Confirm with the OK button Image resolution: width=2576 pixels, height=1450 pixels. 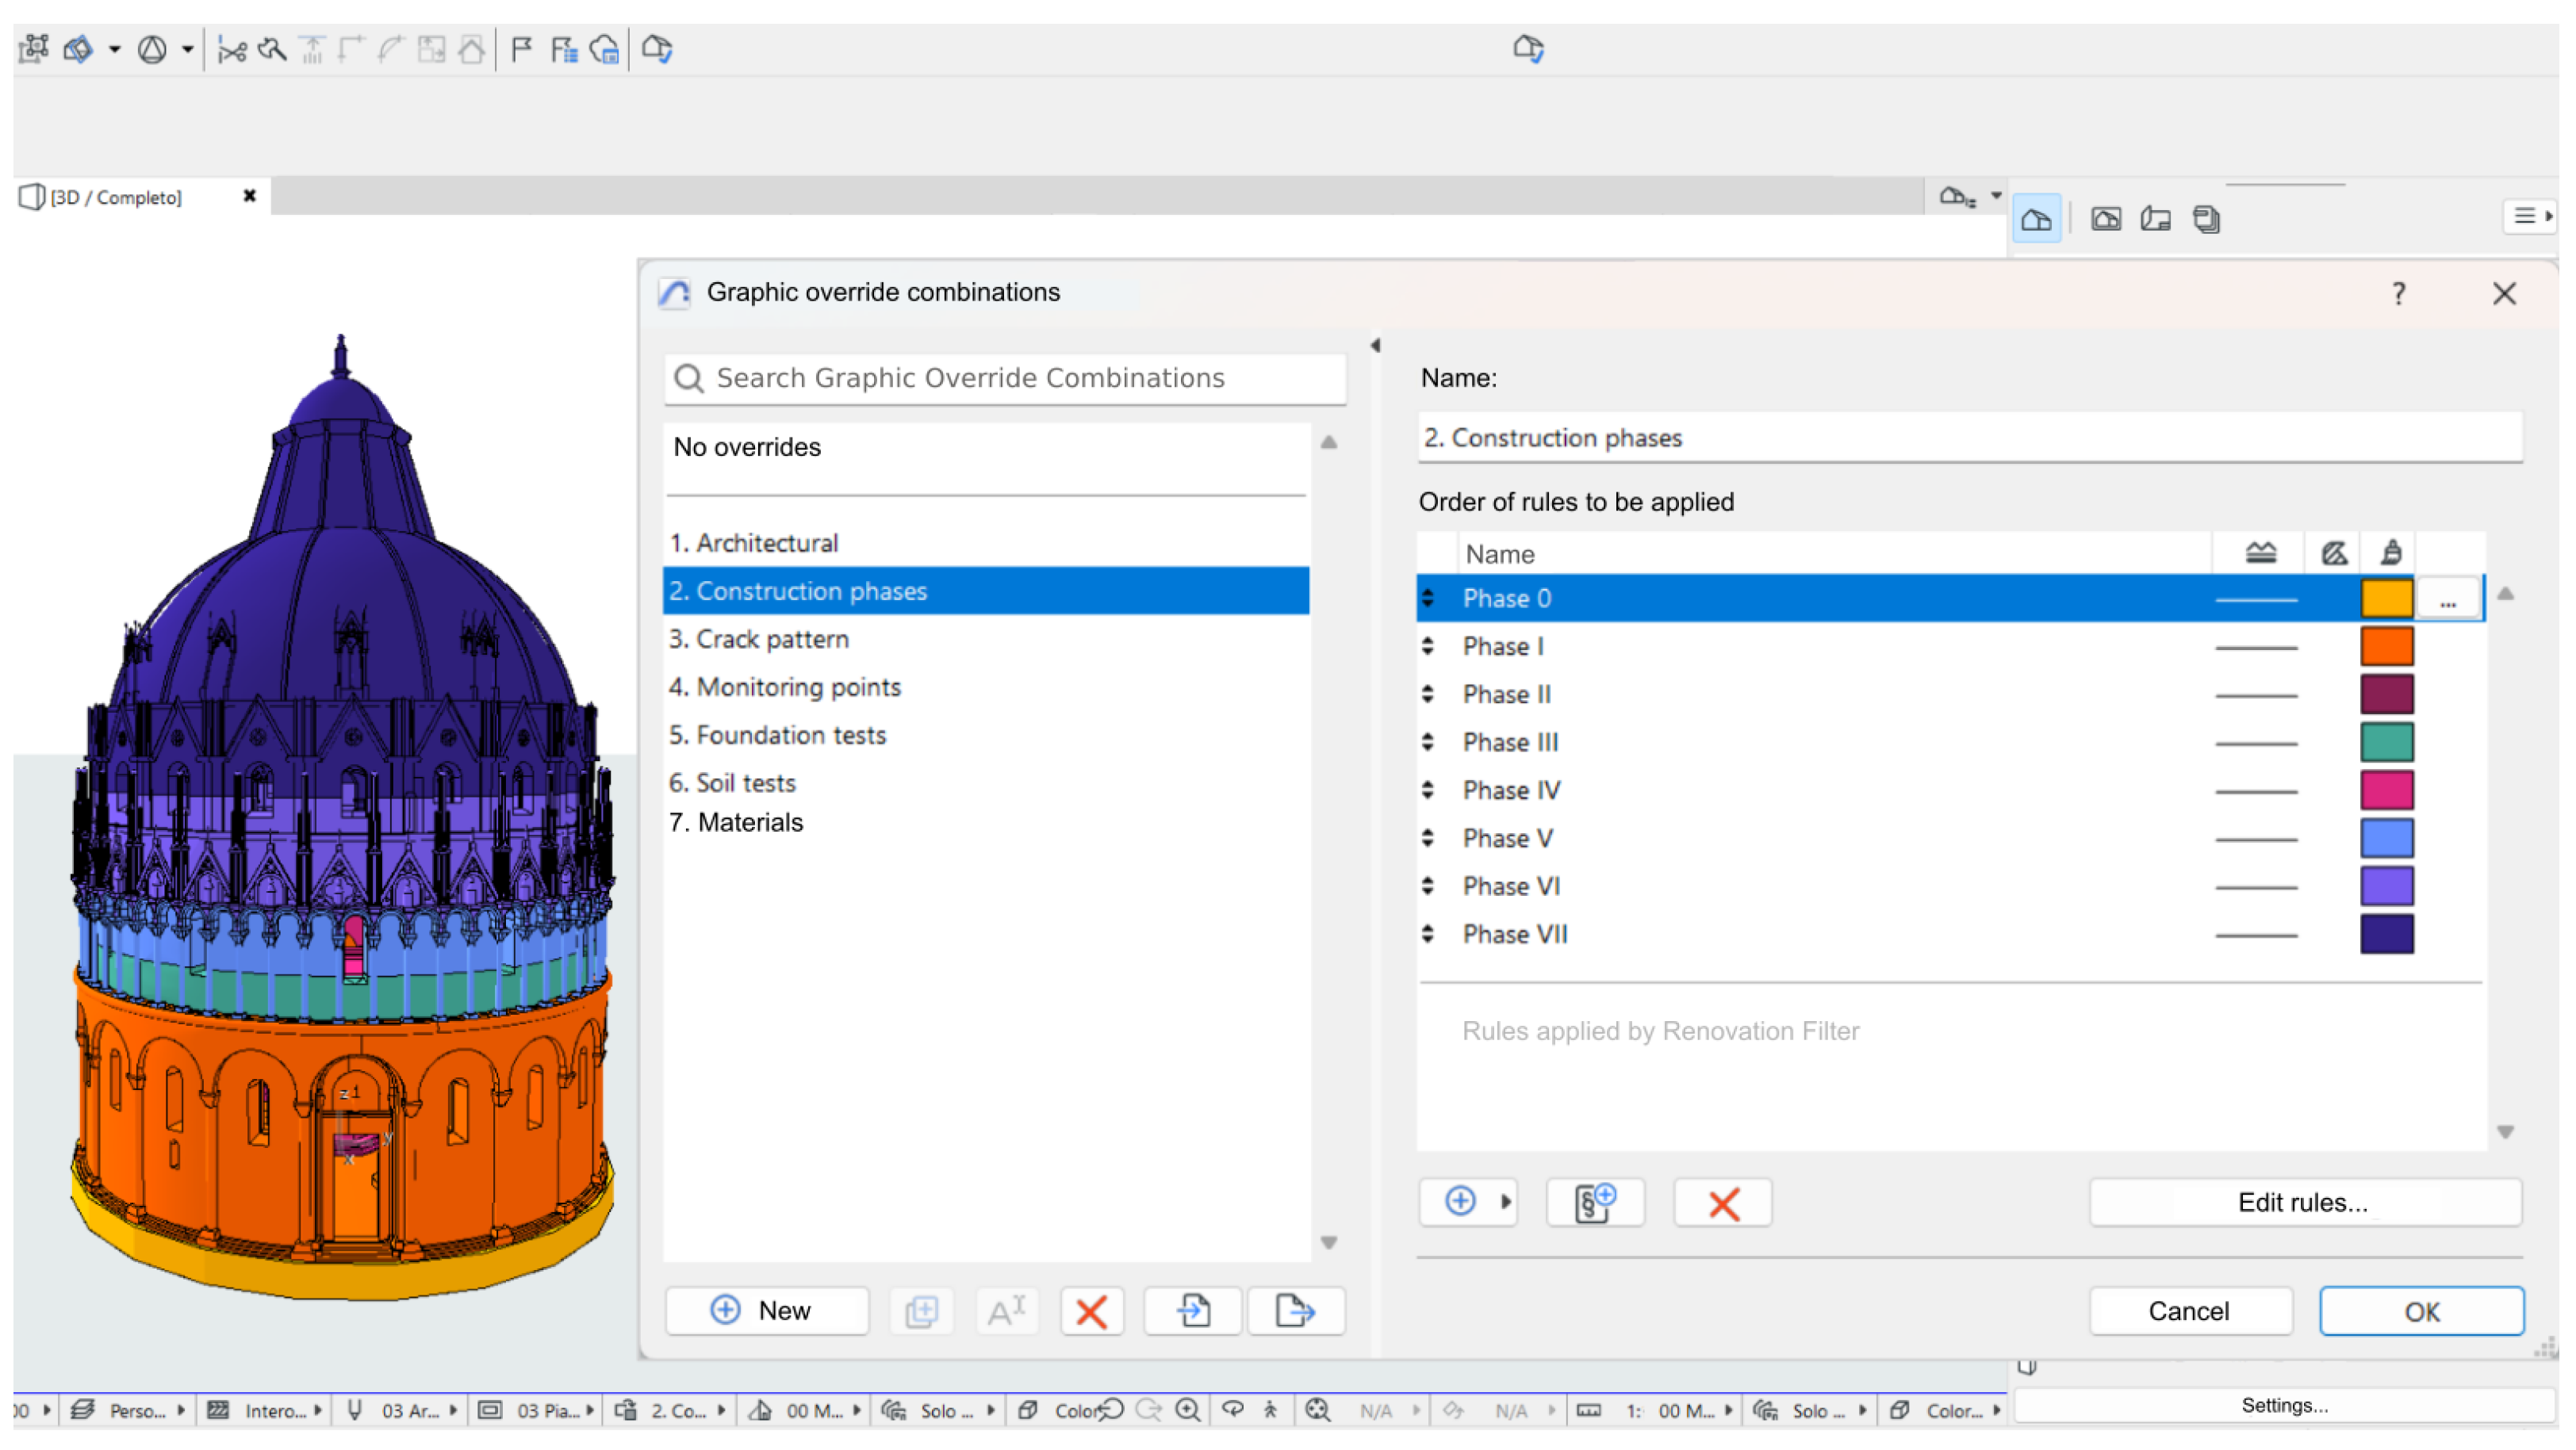(2421, 1312)
